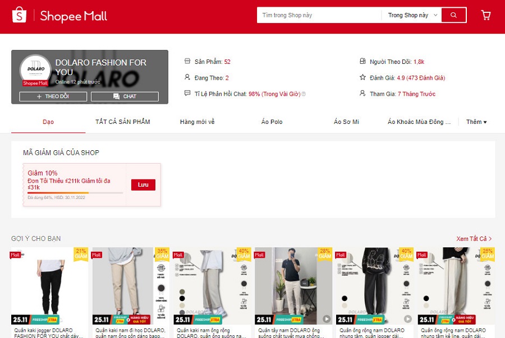The width and height of the screenshot is (505, 338).
Task: Click the star icon beside Đánh Giá
Action: click(x=362, y=78)
